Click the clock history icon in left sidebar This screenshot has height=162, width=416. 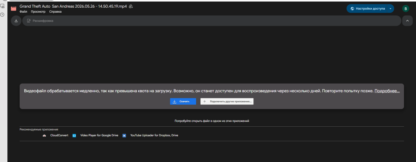(2, 15)
